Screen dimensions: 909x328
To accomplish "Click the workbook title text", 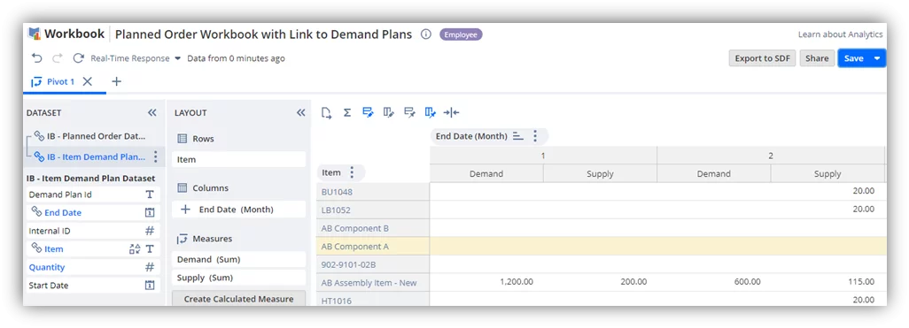I will point(263,34).
